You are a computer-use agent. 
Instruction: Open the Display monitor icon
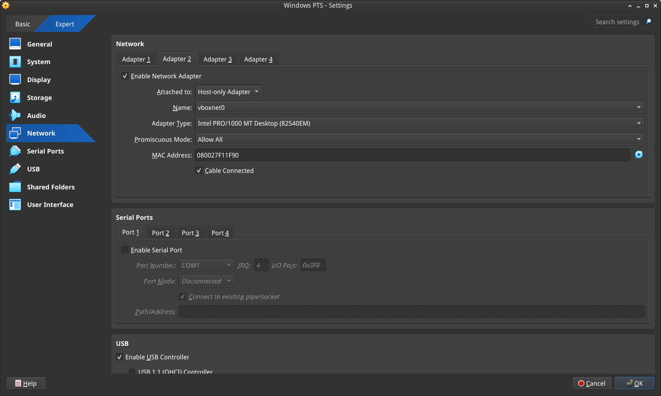15,79
